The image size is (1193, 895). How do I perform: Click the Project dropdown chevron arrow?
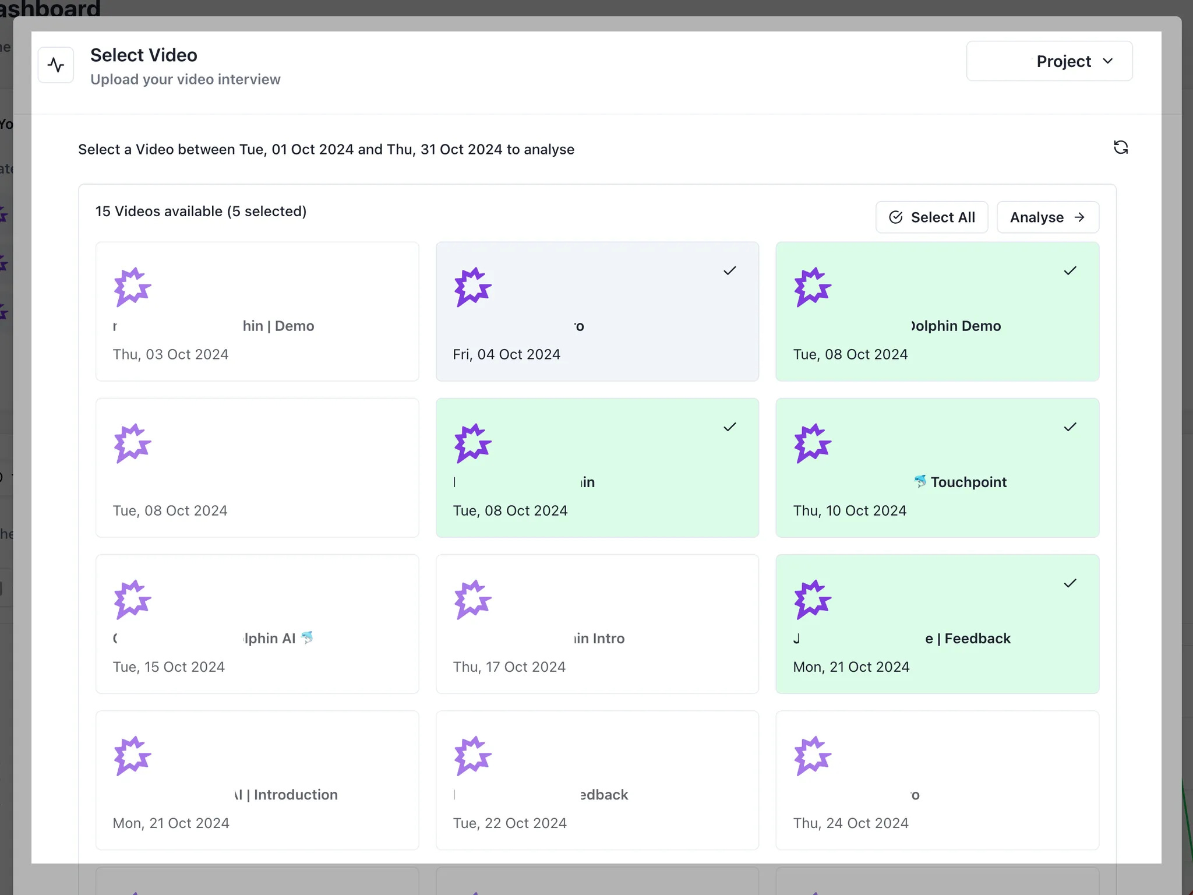1107,61
